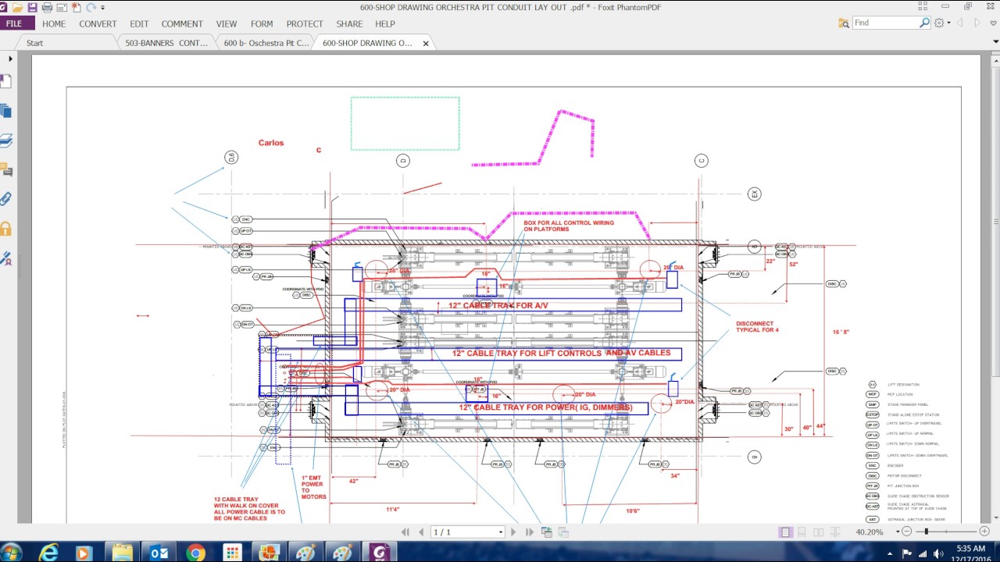Enable Continuous Scrolling view mode
Image resolution: width=1000 pixels, height=562 pixels.
(802, 532)
